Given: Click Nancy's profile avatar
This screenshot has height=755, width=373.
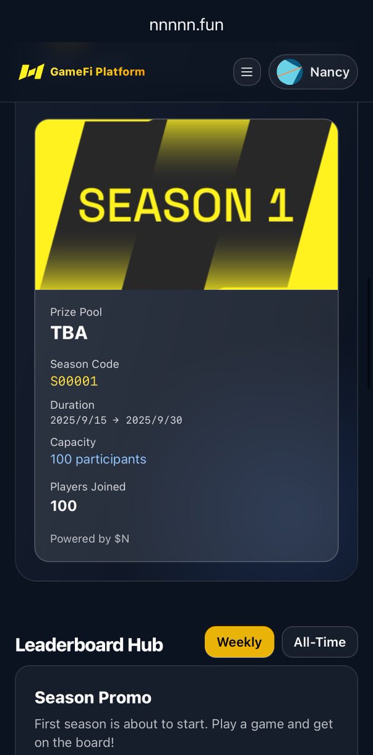Looking at the screenshot, I should pyautogui.click(x=290, y=72).
